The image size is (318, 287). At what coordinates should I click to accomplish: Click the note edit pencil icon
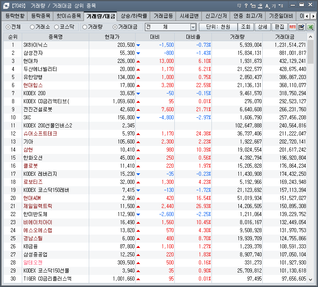coord(301,27)
